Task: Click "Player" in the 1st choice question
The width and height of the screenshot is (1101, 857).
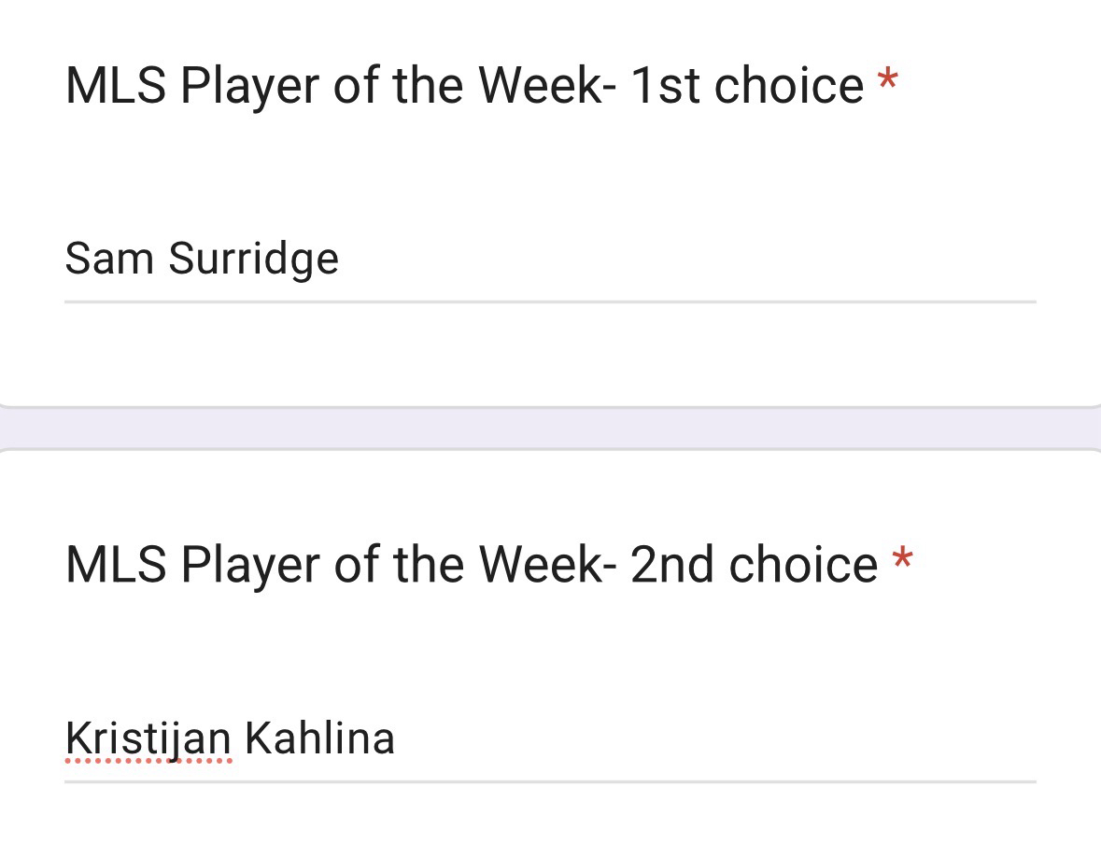Action: coord(249,86)
